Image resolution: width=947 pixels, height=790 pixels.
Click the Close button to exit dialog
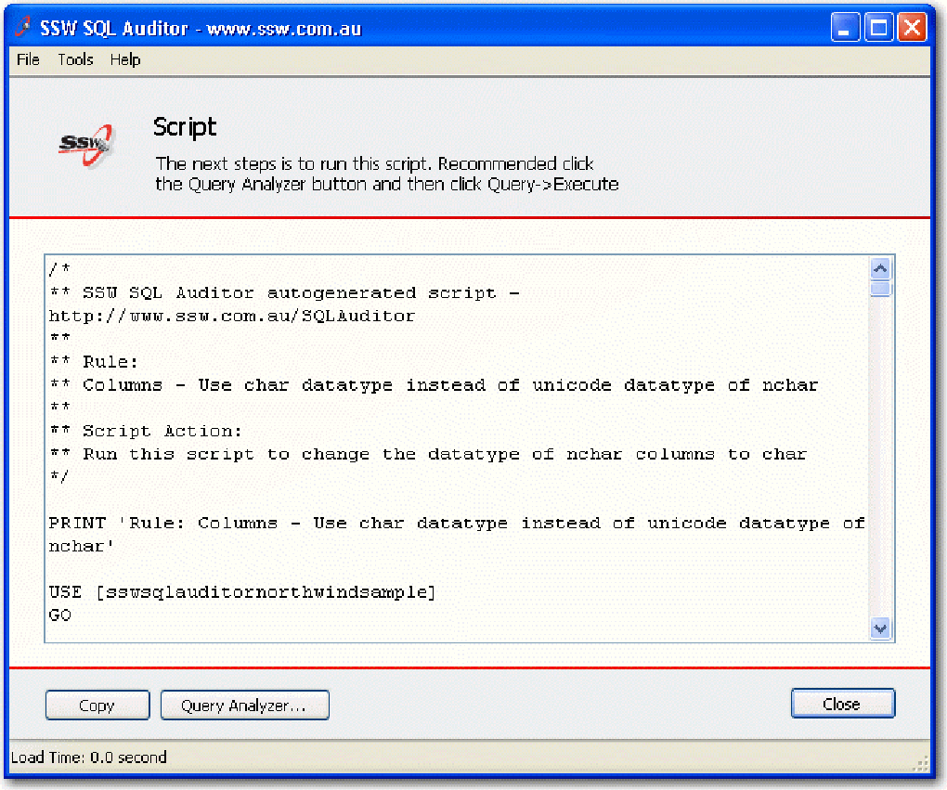842,703
